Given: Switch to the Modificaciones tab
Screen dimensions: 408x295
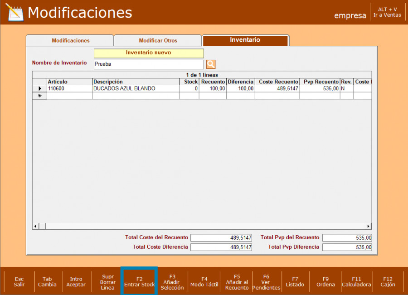Looking at the screenshot, I should click(70, 41).
